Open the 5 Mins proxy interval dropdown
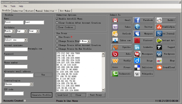 (89, 41)
